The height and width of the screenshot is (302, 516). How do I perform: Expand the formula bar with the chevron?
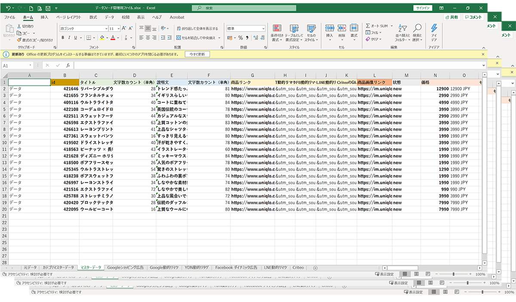pyautogui.click(x=483, y=65)
